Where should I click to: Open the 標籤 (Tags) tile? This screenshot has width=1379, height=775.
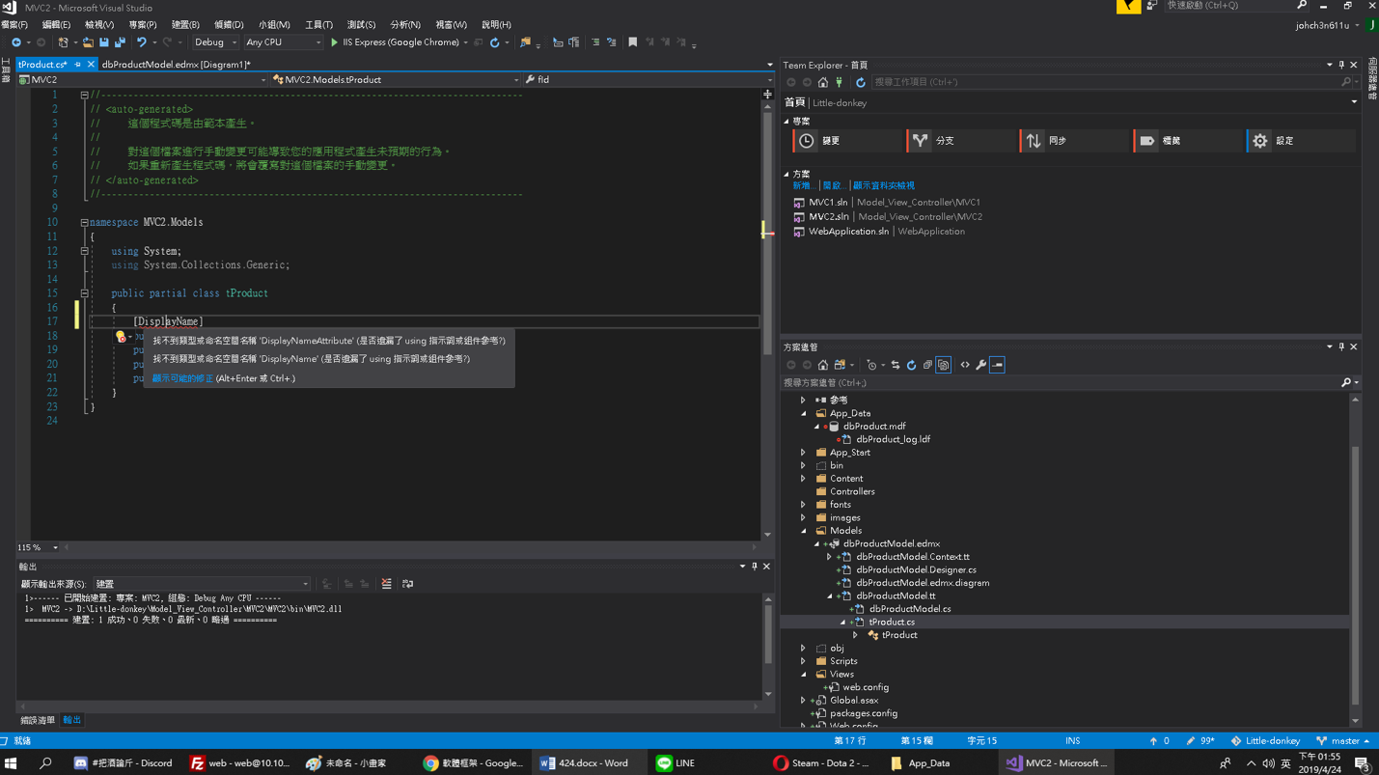tap(1187, 141)
